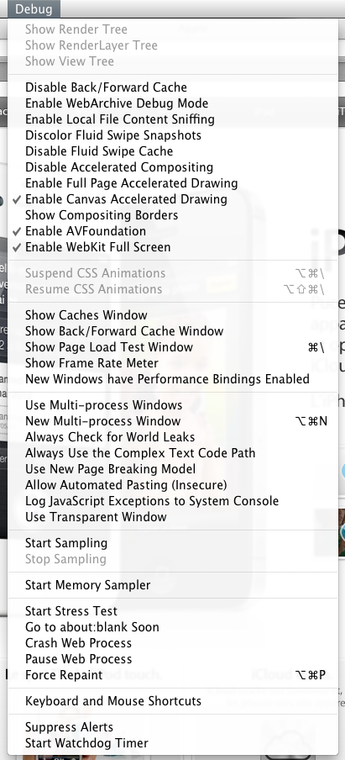The width and height of the screenshot is (345, 760).
Task: Turn on Show Compositing Borders
Action: (x=173, y=215)
